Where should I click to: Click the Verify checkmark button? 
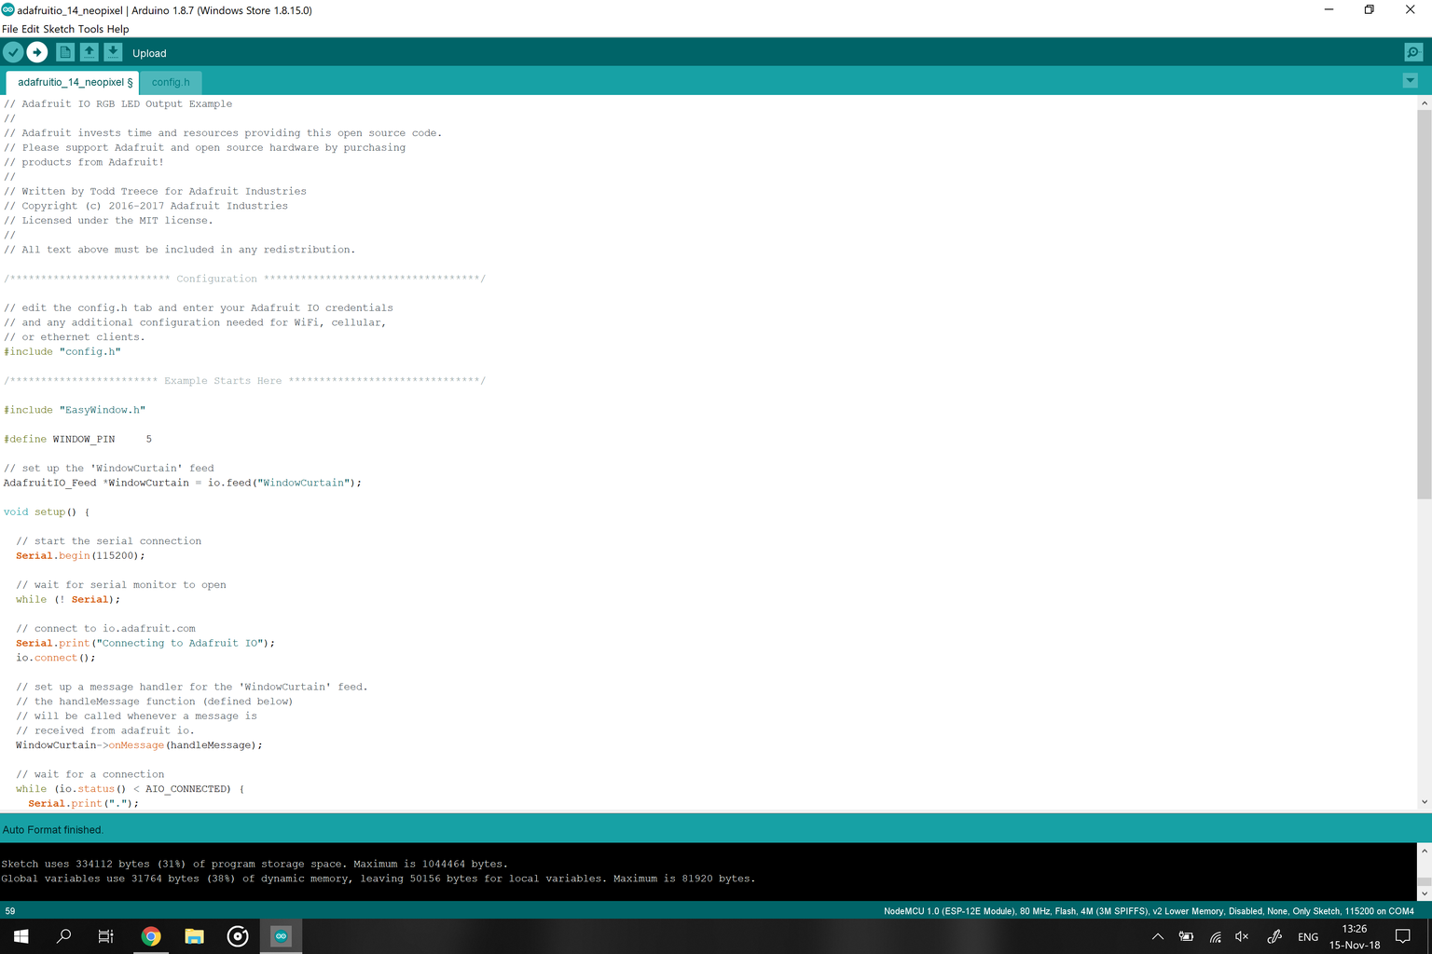[x=13, y=52]
